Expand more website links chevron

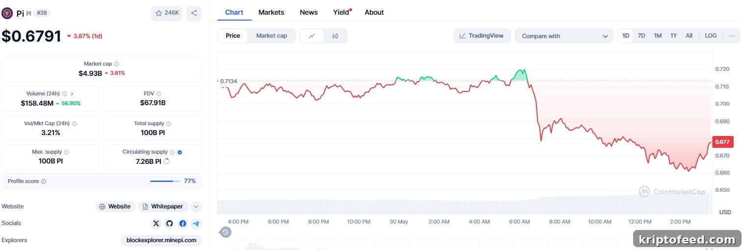point(196,206)
